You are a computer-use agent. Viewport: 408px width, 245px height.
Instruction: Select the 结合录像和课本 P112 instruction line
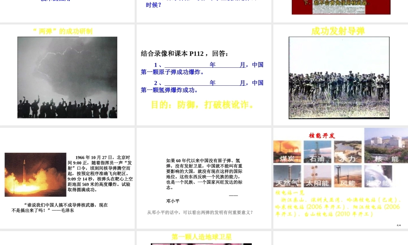[185, 53]
